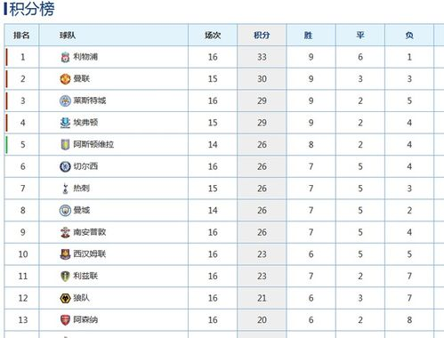Click the 负 column header
This screenshot has width=444, height=338.
pos(409,36)
